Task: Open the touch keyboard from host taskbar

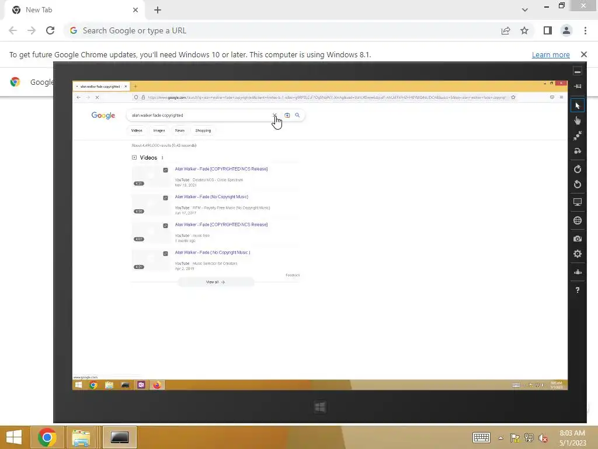Action: [x=481, y=437]
